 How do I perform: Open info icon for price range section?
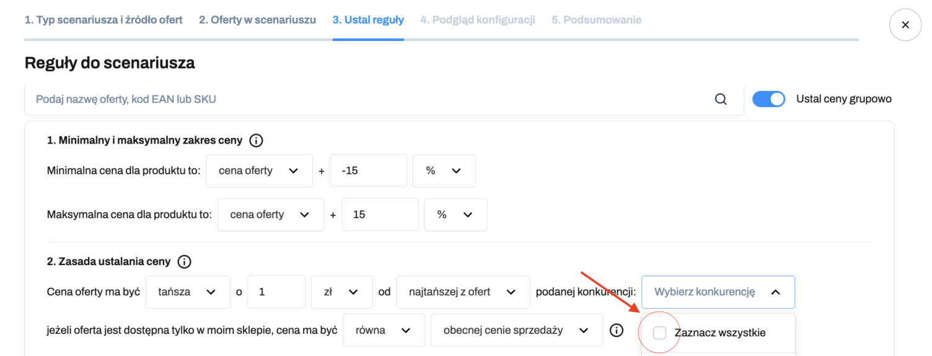coord(256,141)
